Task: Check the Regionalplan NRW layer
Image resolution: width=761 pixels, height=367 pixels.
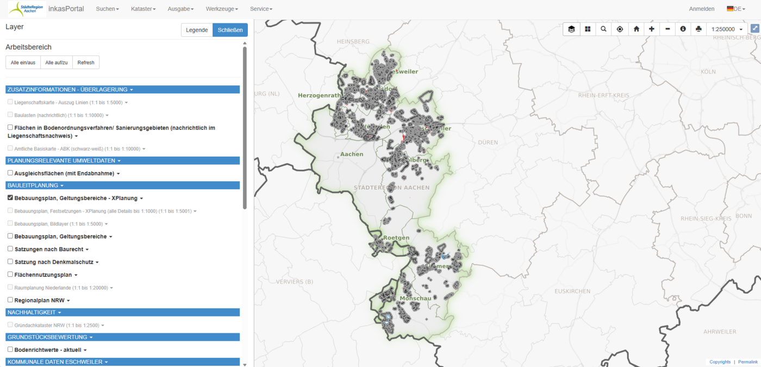Action: (9, 300)
